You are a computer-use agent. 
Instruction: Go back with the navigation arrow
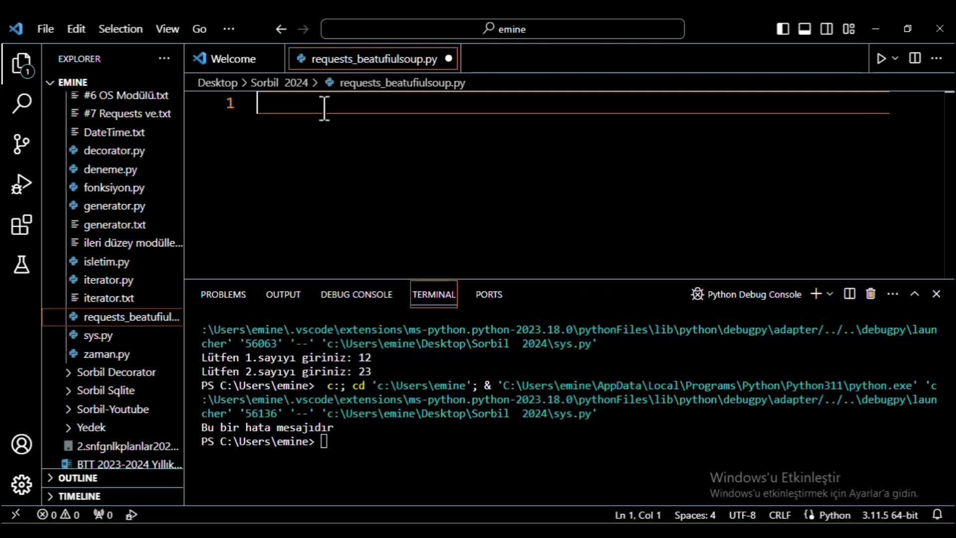[281, 29]
